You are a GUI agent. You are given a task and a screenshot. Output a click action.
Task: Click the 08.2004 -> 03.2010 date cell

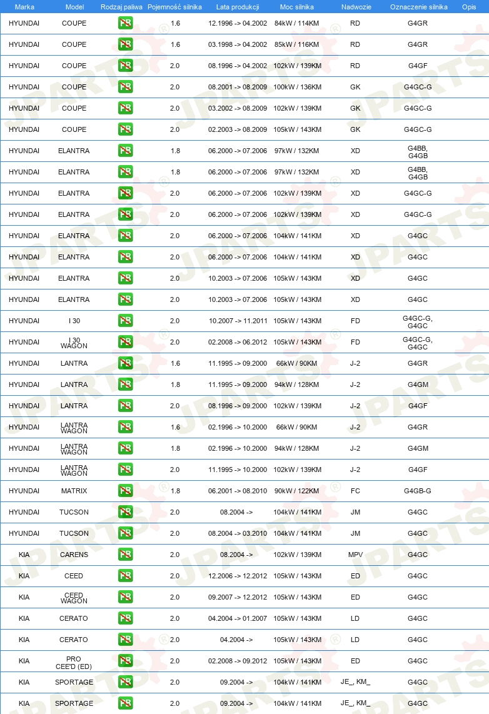tap(238, 534)
